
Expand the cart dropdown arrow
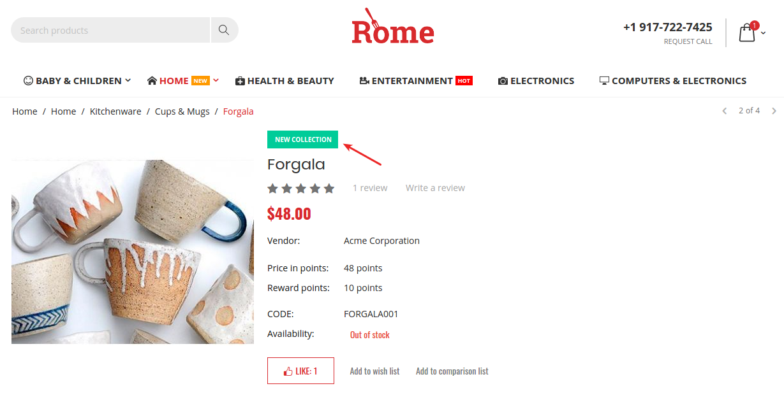pos(763,33)
